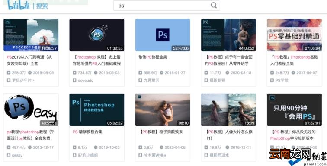The image size is (327, 166).
Task: Click clock icon beside 2020-04-08
Action: [x=162, y=147]
